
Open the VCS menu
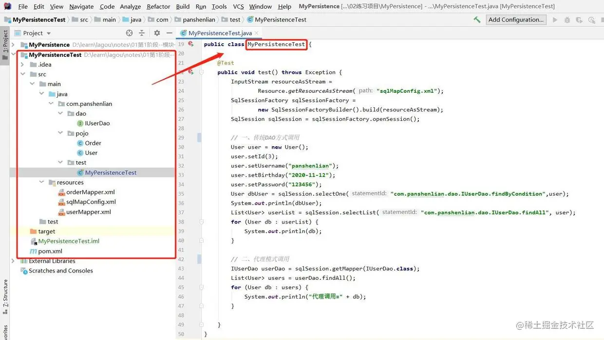(x=238, y=6)
